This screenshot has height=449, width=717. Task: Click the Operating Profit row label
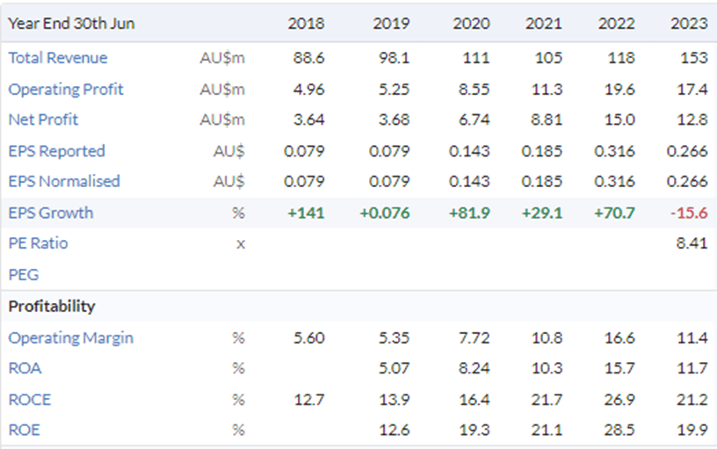point(66,89)
